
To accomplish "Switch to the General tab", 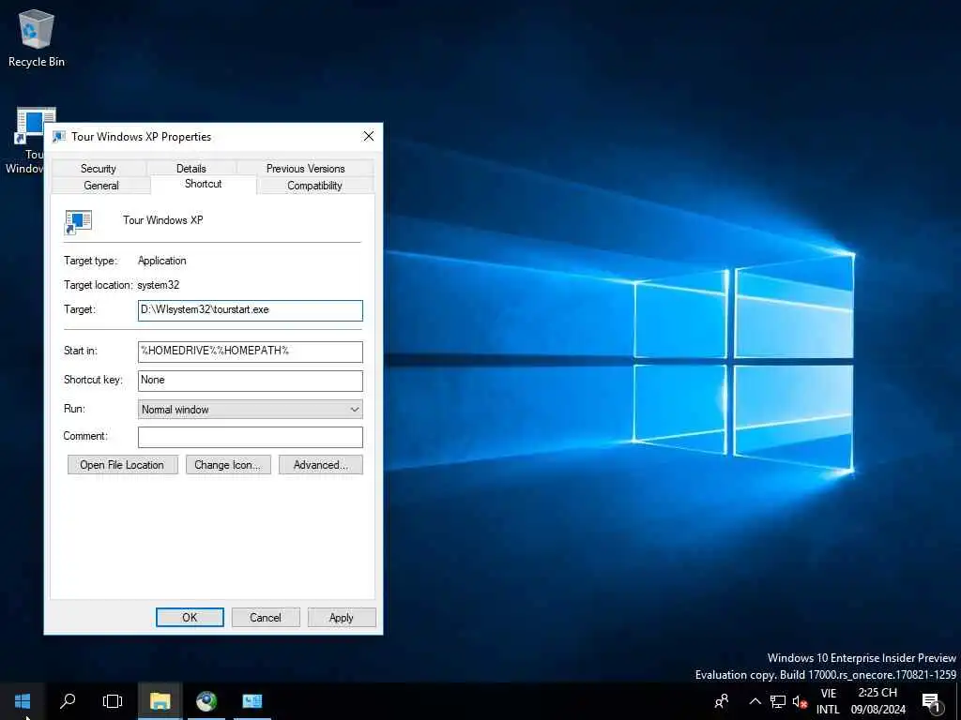I will click(x=101, y=185).
